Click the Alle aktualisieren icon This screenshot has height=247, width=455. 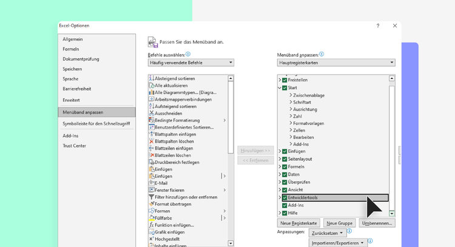[x=151, y=86]
